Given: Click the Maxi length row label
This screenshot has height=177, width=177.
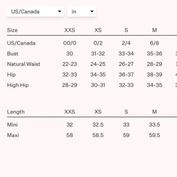Looking at the screenshot, I should [x=13, y=135].
